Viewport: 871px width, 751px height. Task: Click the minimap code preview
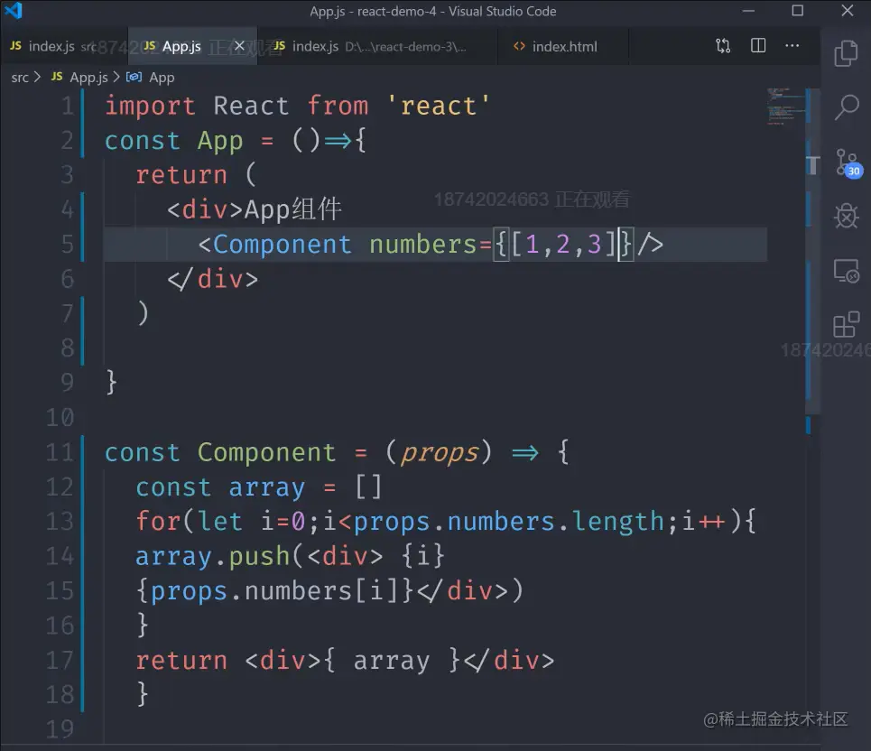(785, 106)
